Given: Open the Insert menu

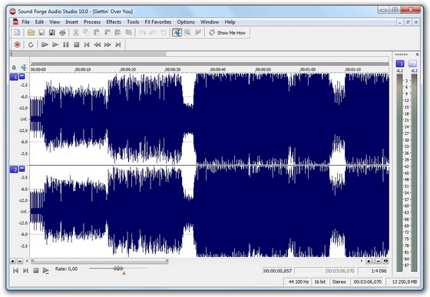Looking at the screenshot, I should coord(71,22).
